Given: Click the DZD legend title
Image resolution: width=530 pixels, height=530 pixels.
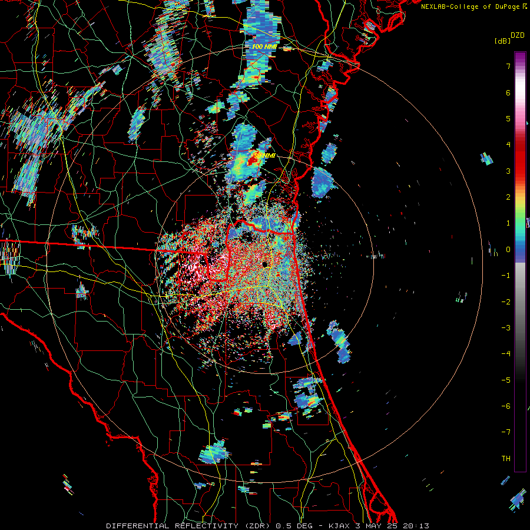Looking at the screenshot, I should point(518,35).
